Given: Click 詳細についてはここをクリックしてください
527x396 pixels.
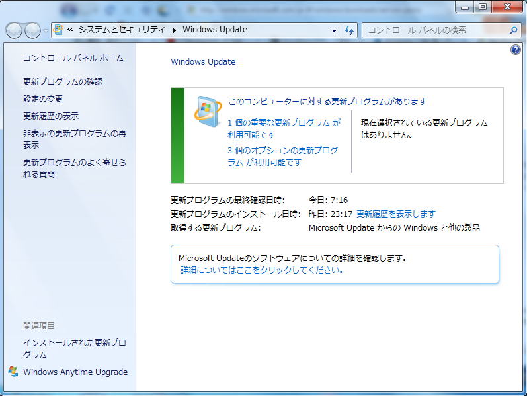Looking at the screenshot, I should 262,270.
